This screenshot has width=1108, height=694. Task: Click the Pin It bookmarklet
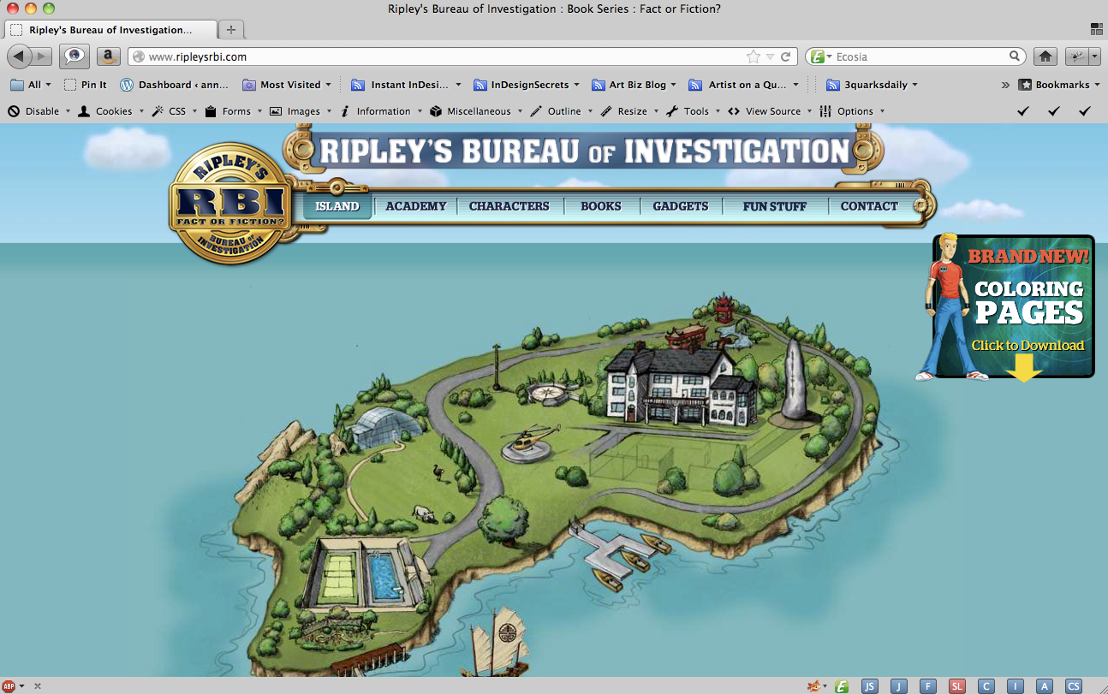(86, 85)
